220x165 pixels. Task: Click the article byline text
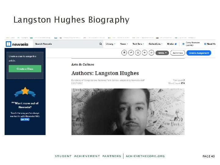(x=108, y=80)
